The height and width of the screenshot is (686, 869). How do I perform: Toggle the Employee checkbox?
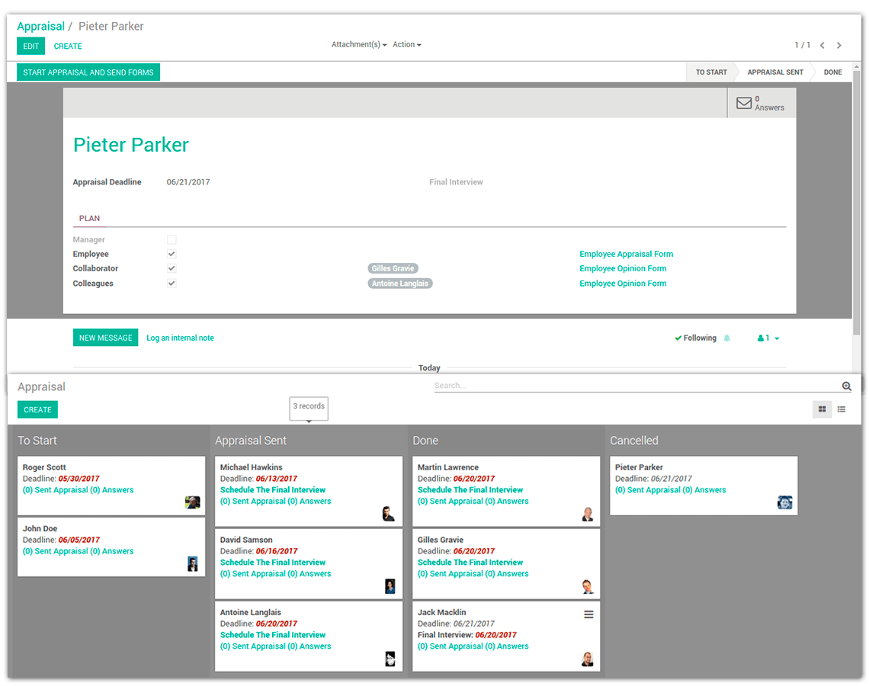[x=172, y=254]
